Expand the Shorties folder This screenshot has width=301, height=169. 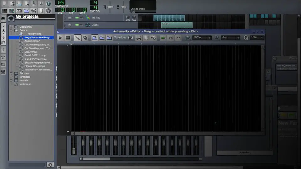[x=11, y=73]
